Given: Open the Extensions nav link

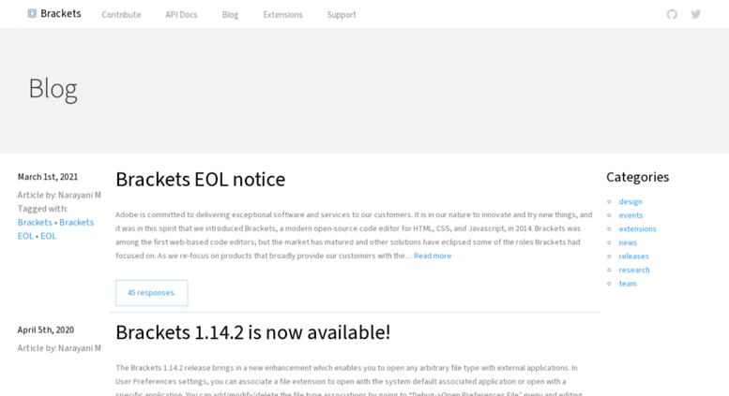Looking at the screenshot, I should tap(282, 15).
